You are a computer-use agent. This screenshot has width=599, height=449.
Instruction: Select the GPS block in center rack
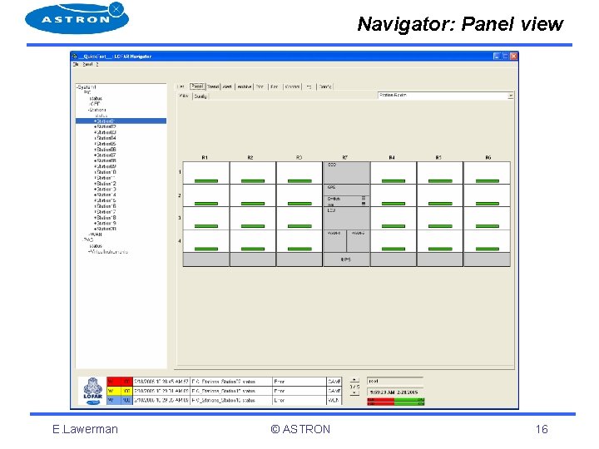click(x=346, y=190)
